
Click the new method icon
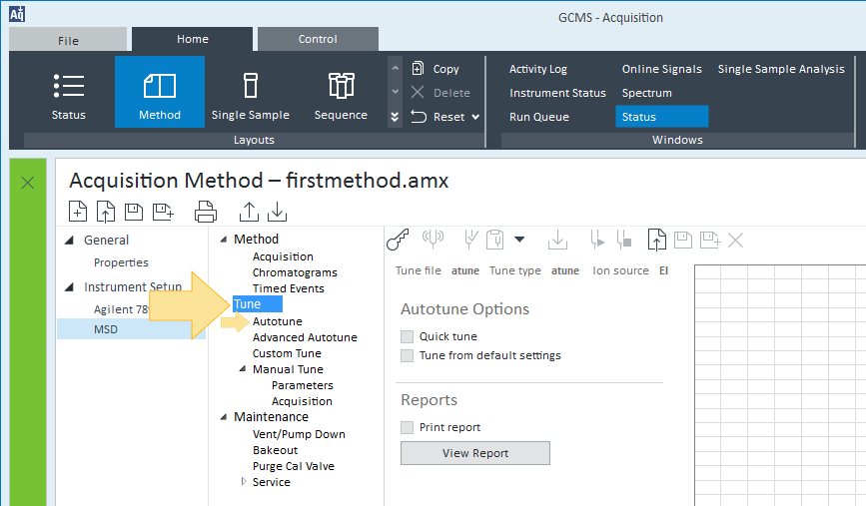tap(77, 212)
